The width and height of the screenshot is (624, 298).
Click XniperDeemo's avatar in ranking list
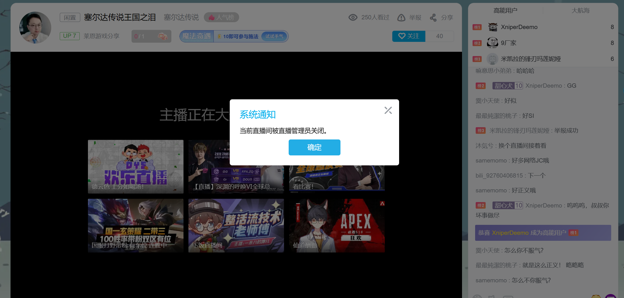(493, 27)
